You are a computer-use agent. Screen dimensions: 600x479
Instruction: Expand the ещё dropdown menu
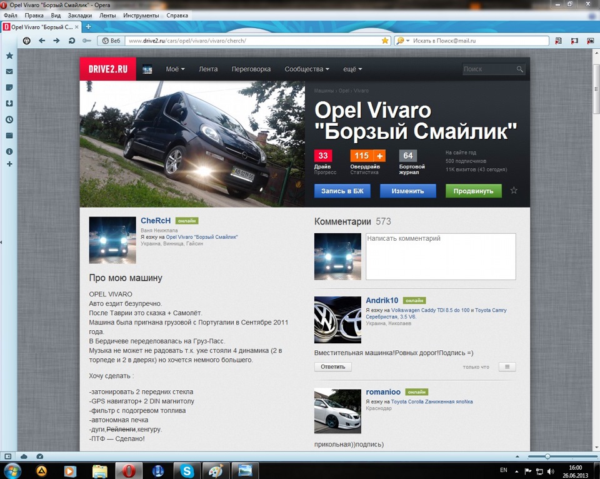coord(352,69)
